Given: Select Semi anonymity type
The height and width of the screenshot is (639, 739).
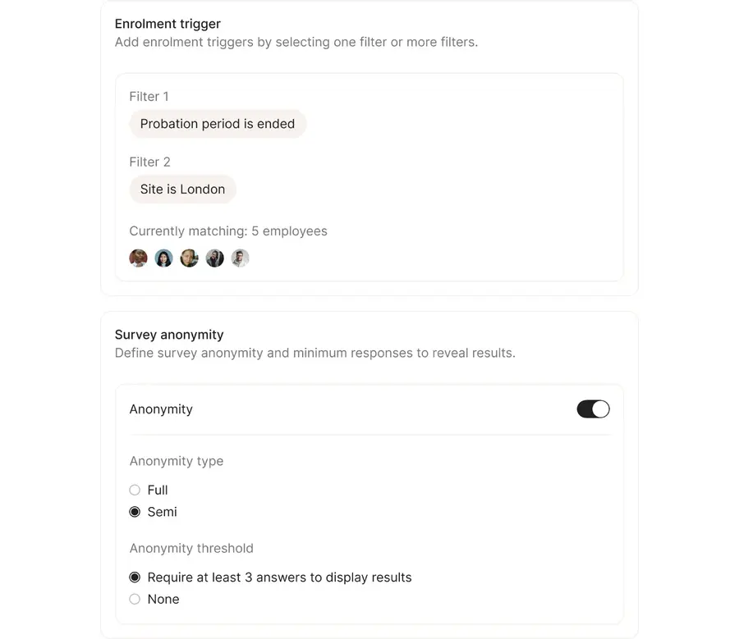Looking at the screenshot, I should click(135, 512).
